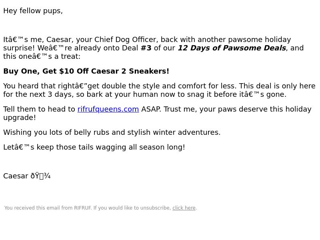The height and width of the screenshot is (240, 320).
Task: Click 'keep those tails wagging' sentence
Action: [x=81, y=147]
